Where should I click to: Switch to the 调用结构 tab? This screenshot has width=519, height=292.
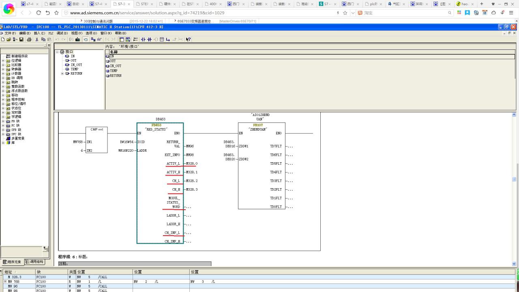(34, 262)
